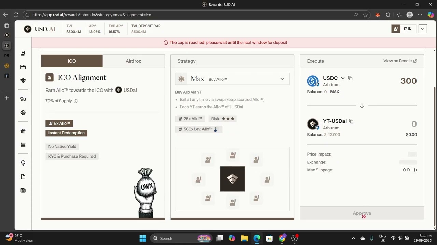Open the weather widget showing 26°C
The width and height of the screenshot is (437, 245).
coord(19,238)
